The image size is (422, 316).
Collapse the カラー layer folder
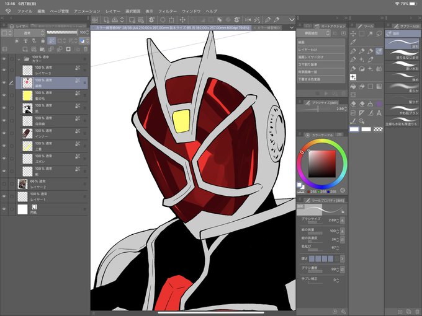[x=19, y=59]
